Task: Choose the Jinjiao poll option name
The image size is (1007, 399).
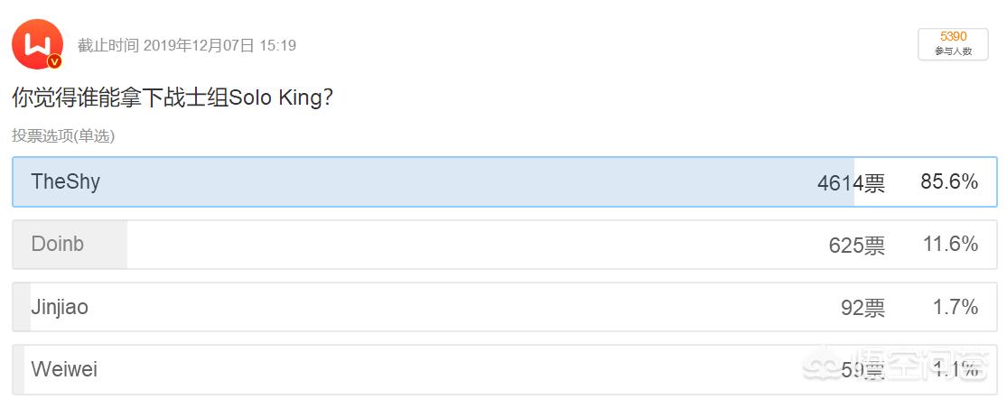Action: click(60, 307)
